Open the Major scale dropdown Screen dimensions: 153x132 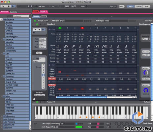[x=39, y=61]
